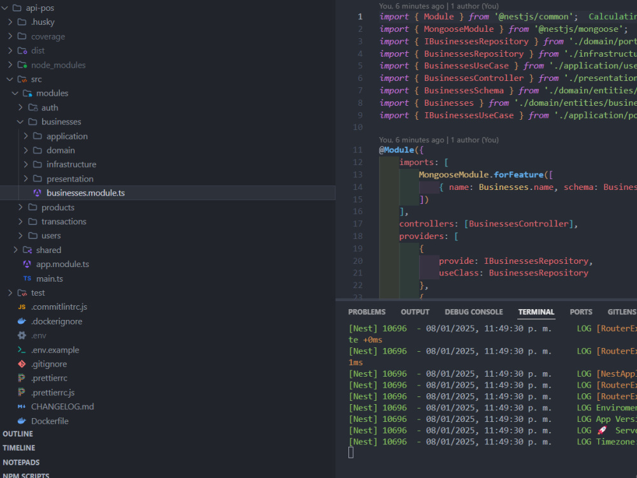Expand the TIMELINE section
Image resolution: width=637 pixels, height=478 pixels.
18,448
